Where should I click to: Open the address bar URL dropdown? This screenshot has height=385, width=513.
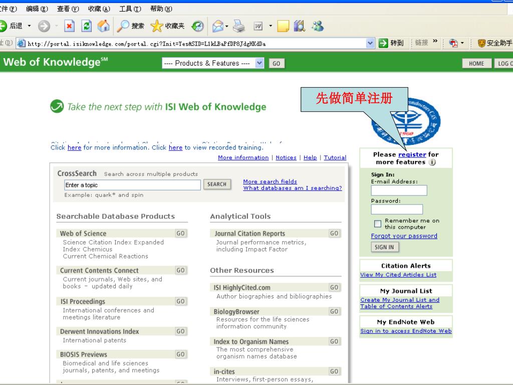click(x=370, y=43)
